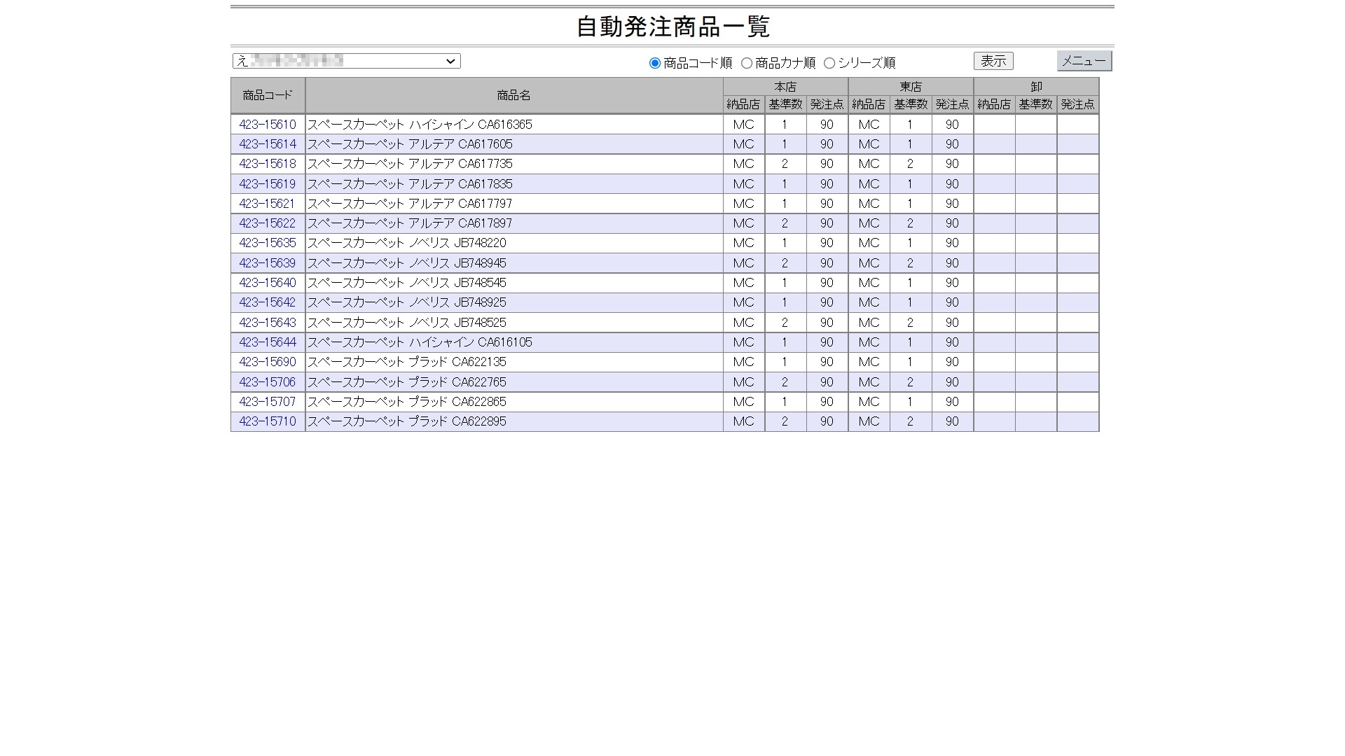Image resolution: width=1345 pixels, height=756 pixels.
Task: Click the 卸 発注点 sub-header
Action: point(1078,104)
